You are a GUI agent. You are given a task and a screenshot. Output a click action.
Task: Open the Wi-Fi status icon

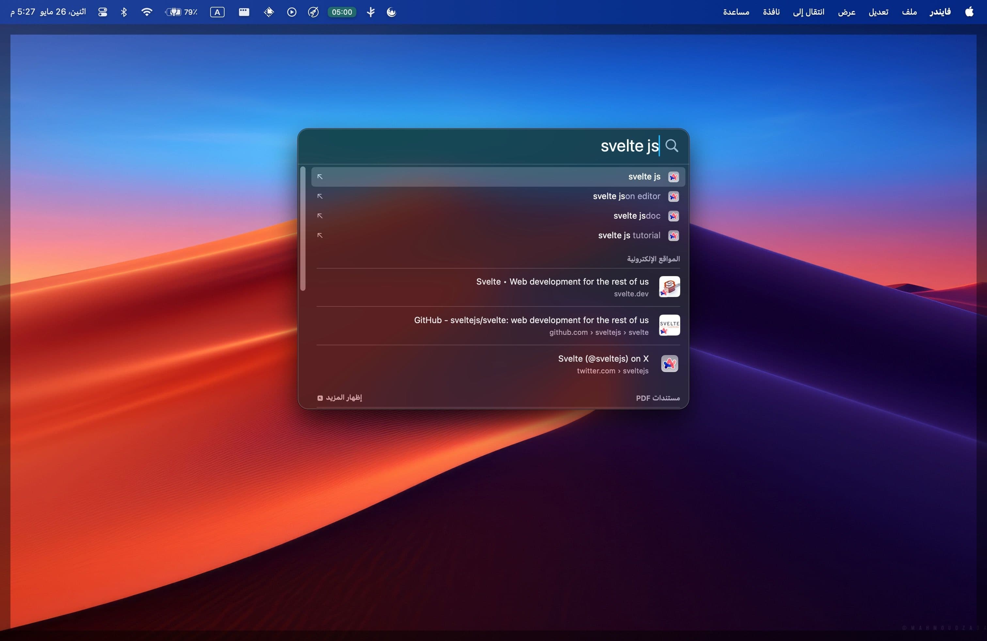tap(147, 12)
